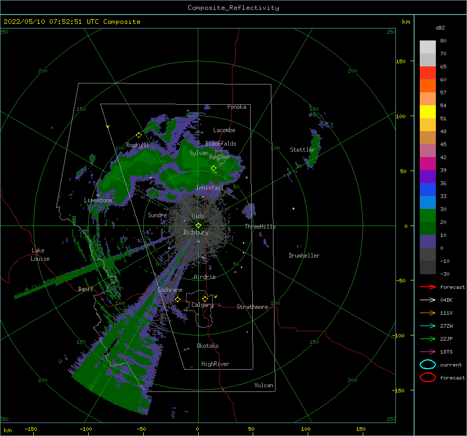
Task: Click the Vulcan map label
Action: click(264, 385)
